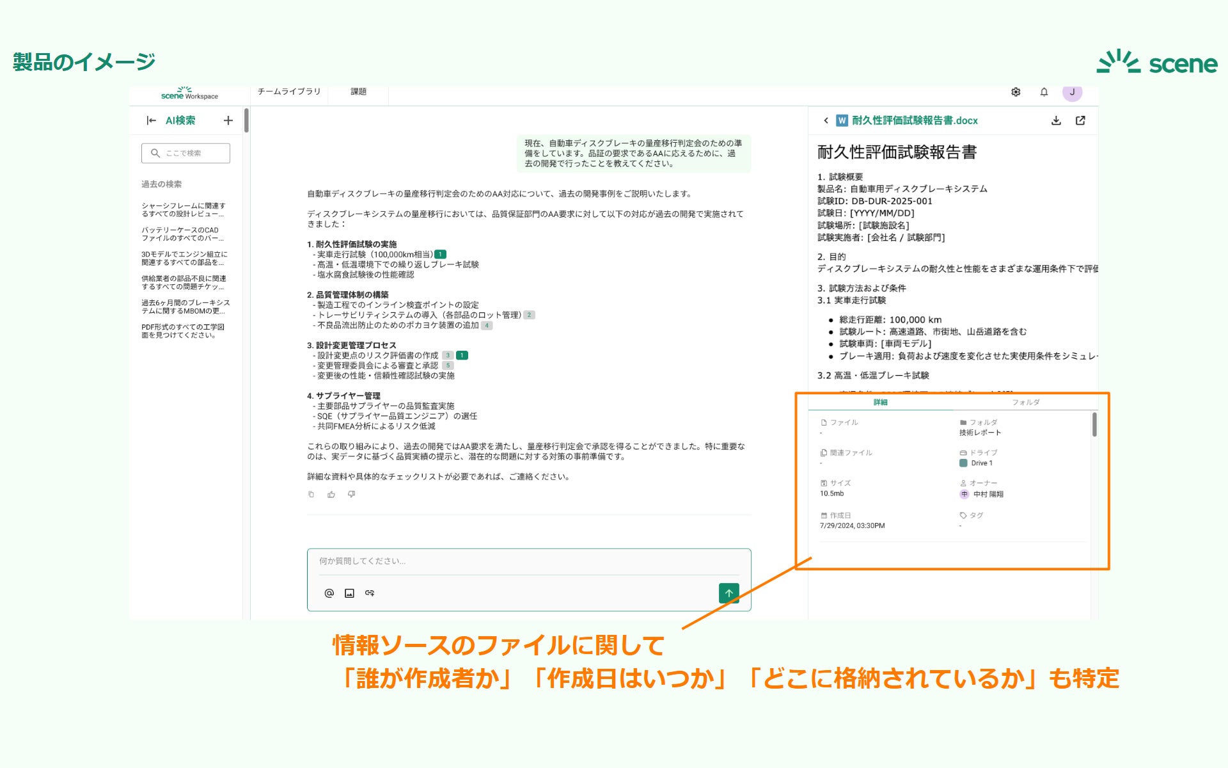Give the response a thumbs down
Image resolution: width=1228 pixels, height=768 pixels.
pyautogui.click(x=351, y=494)
